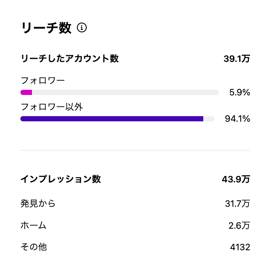This screenshot has height=273, width=270.
Task: Click the リーチ数 heading
Action: click(x=46, y=28)
